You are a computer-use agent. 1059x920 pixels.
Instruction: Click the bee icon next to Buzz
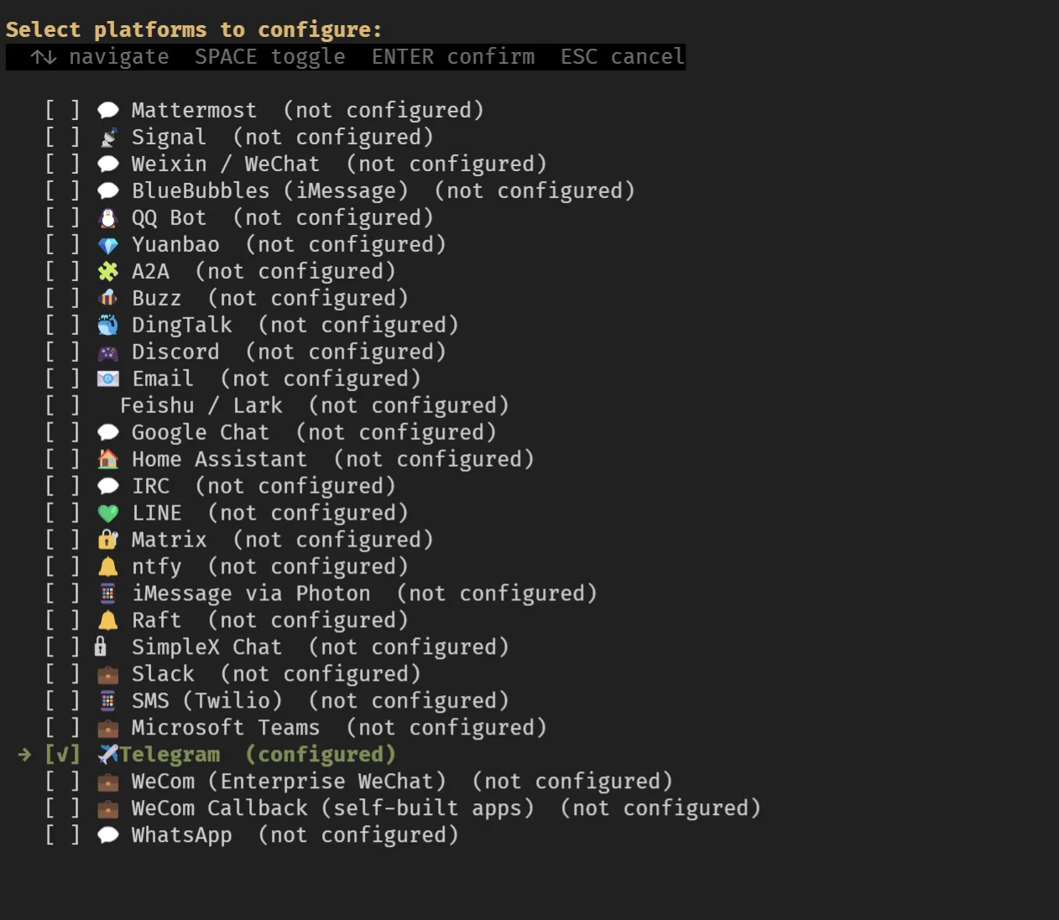(x=108, y=299)
